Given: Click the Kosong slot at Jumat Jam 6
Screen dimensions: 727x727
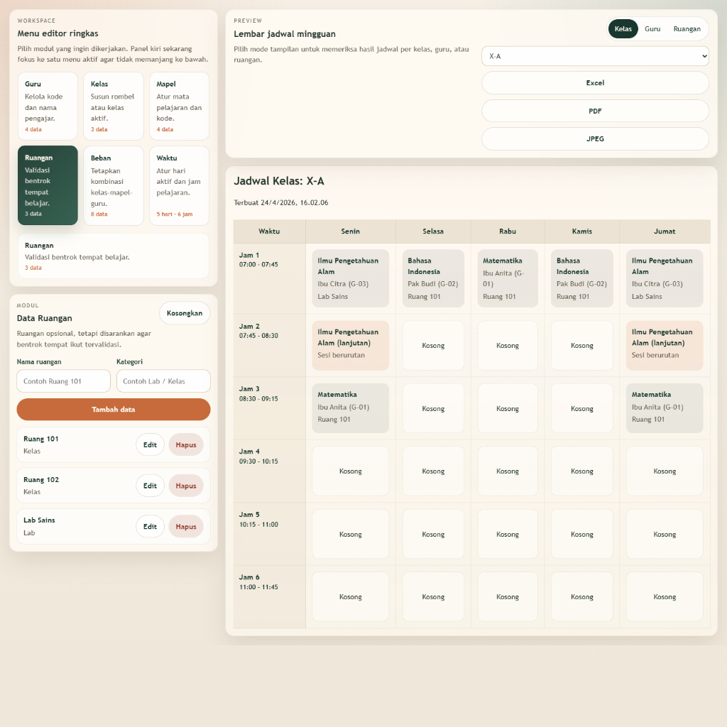Looking at the screenshot, I should [x=665, y=596].
